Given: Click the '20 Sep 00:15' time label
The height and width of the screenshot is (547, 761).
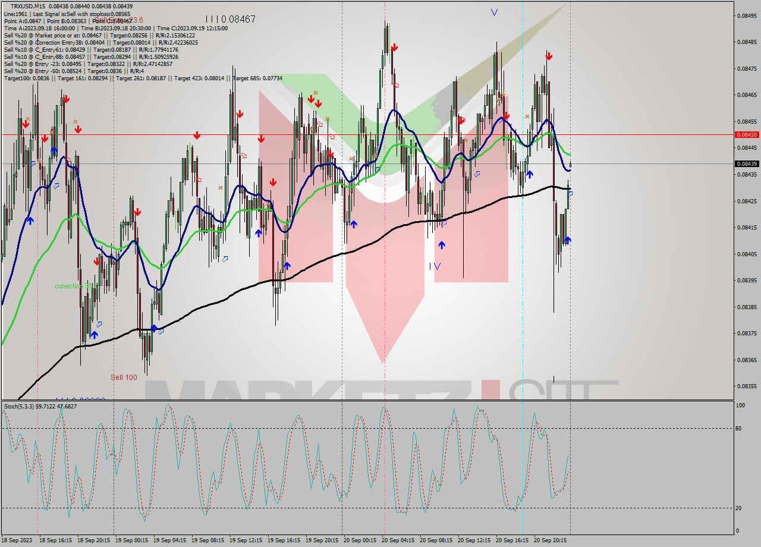Looking at the screenshot, I should 360,540.
